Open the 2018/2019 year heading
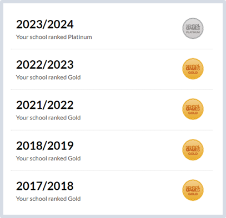 tap(45, 146)
